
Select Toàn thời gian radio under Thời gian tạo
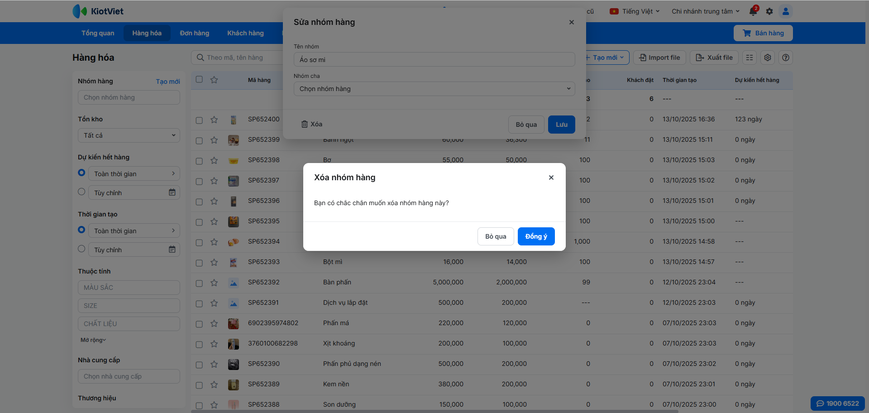click(81, 230)
